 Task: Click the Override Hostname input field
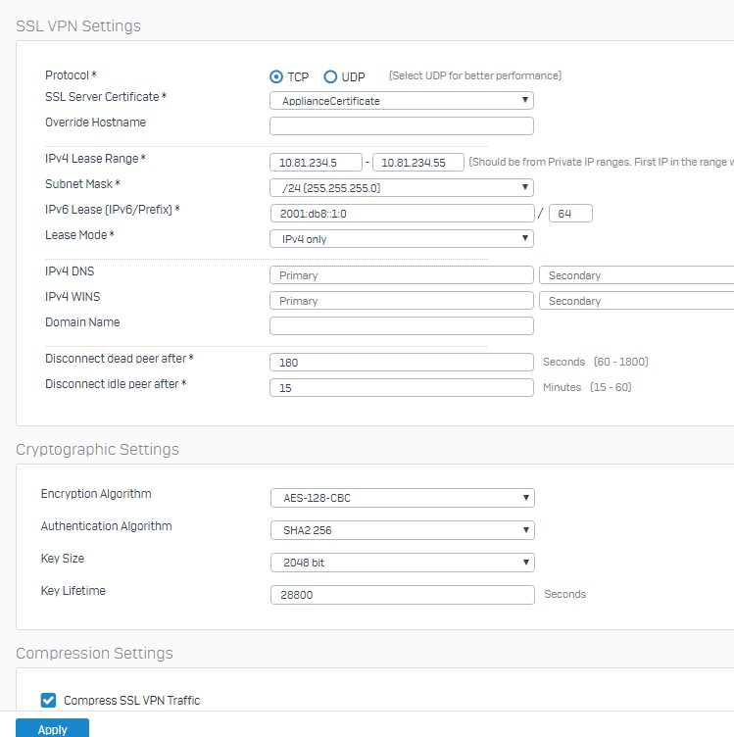[x=402, y=126]
